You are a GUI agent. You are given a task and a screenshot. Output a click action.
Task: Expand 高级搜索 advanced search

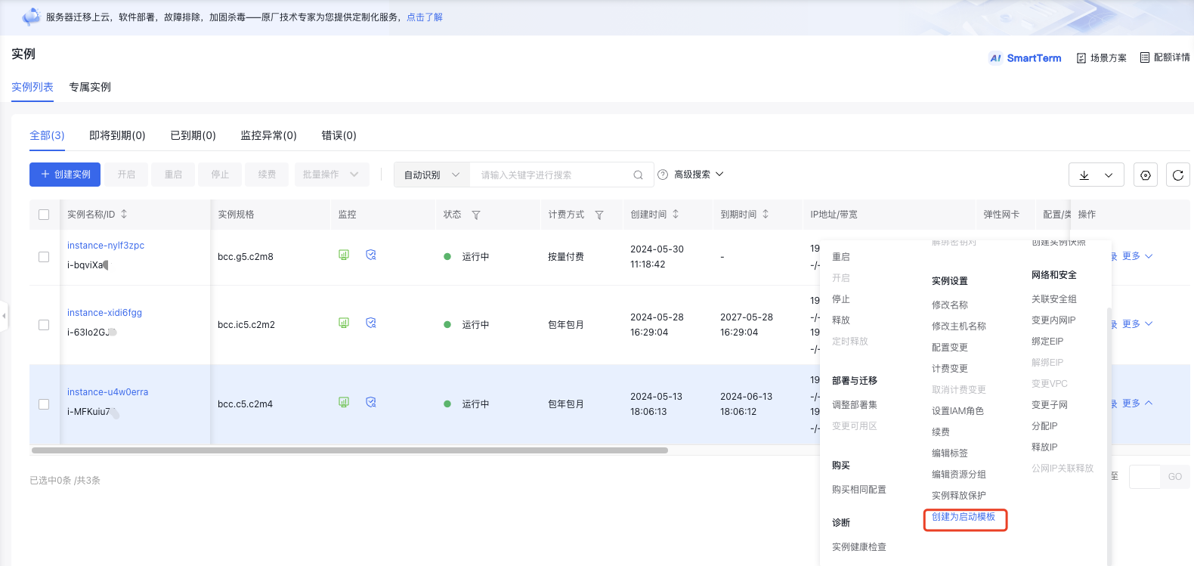(699, 174)
